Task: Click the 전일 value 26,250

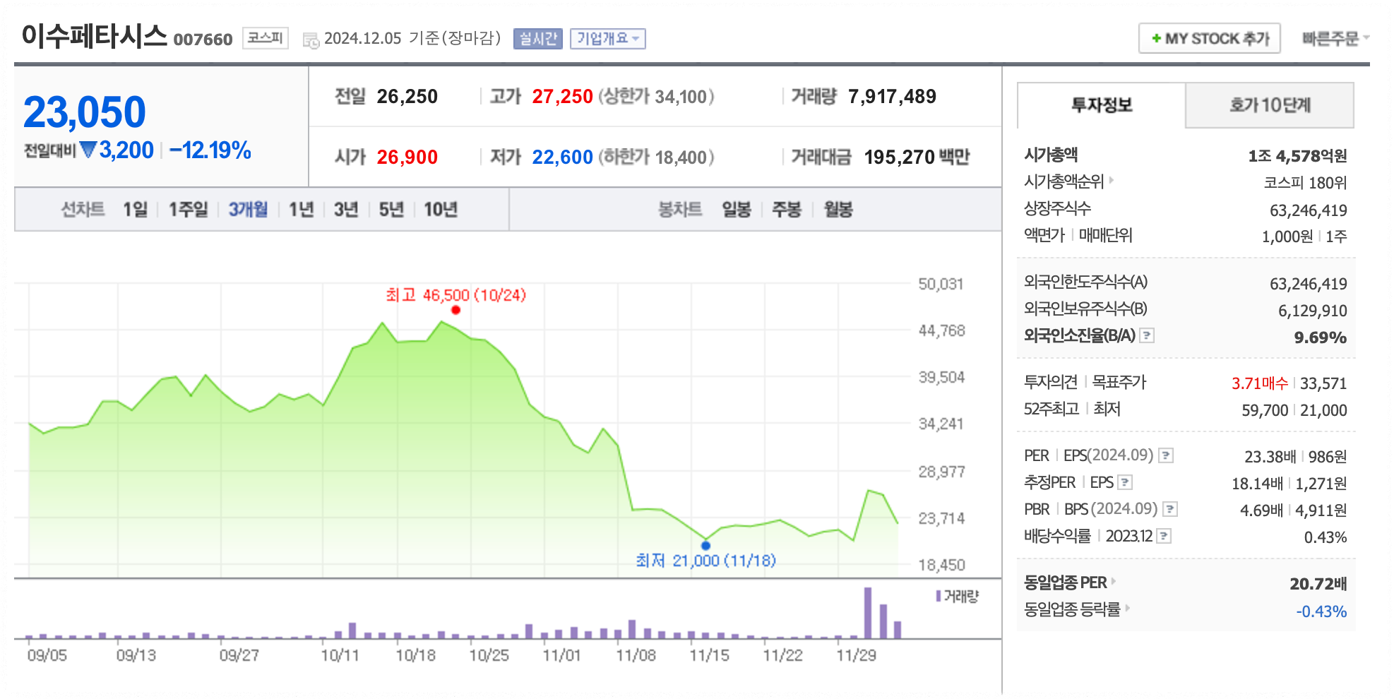Action: 407,96
